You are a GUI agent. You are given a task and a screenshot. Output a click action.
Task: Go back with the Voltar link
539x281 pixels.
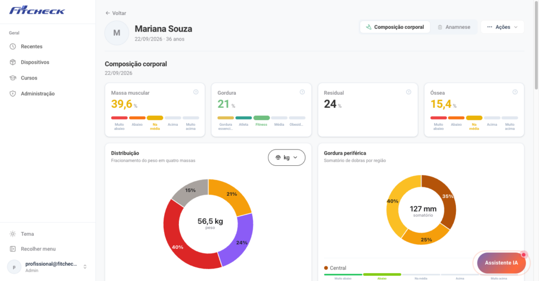(116, 13)
